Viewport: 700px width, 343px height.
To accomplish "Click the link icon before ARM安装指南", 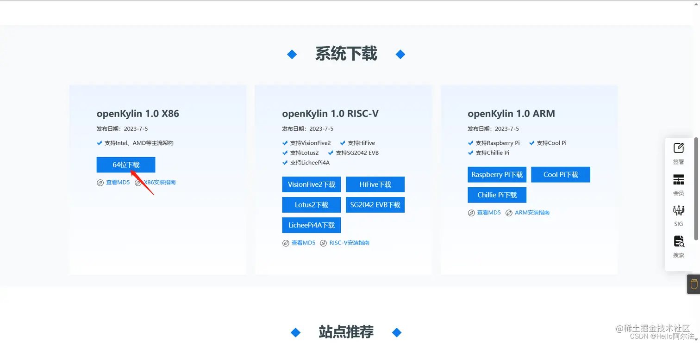I will pyautogui.click(x=509, y=213).
